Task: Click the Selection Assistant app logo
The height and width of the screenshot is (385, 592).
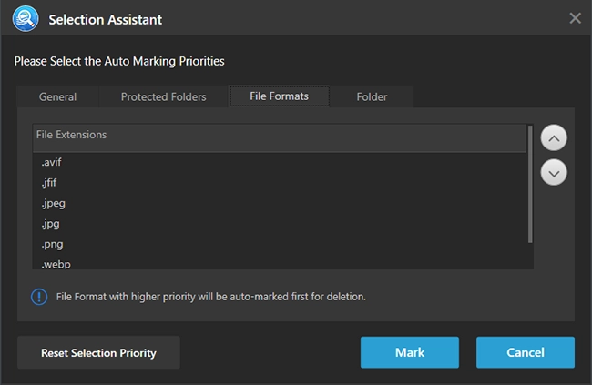Action: [x=26, y=19]
